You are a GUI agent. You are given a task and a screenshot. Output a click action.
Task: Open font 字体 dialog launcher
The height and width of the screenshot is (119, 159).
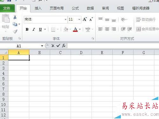coord(93,38)
